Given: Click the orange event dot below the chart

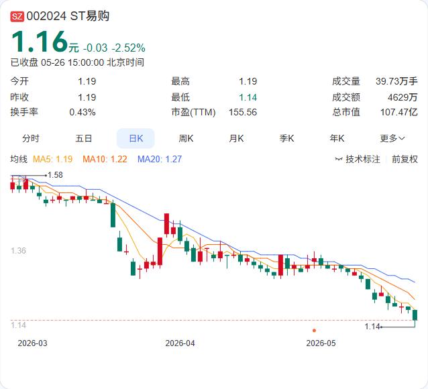Looking at the screenshot, I should (x=314, y=331).
